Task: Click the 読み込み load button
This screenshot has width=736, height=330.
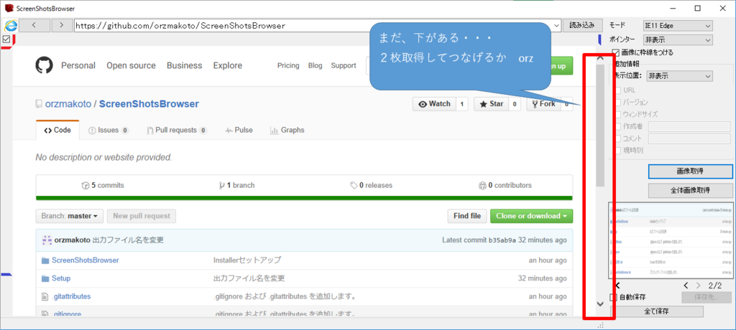Action: coord(582,25)
